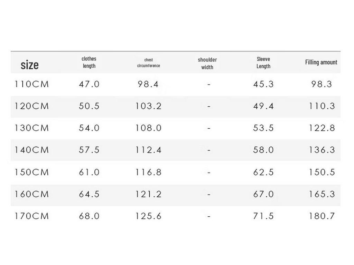Click clothes length value 47.0
Screen dimensions: 354x265
pos(89,84)
